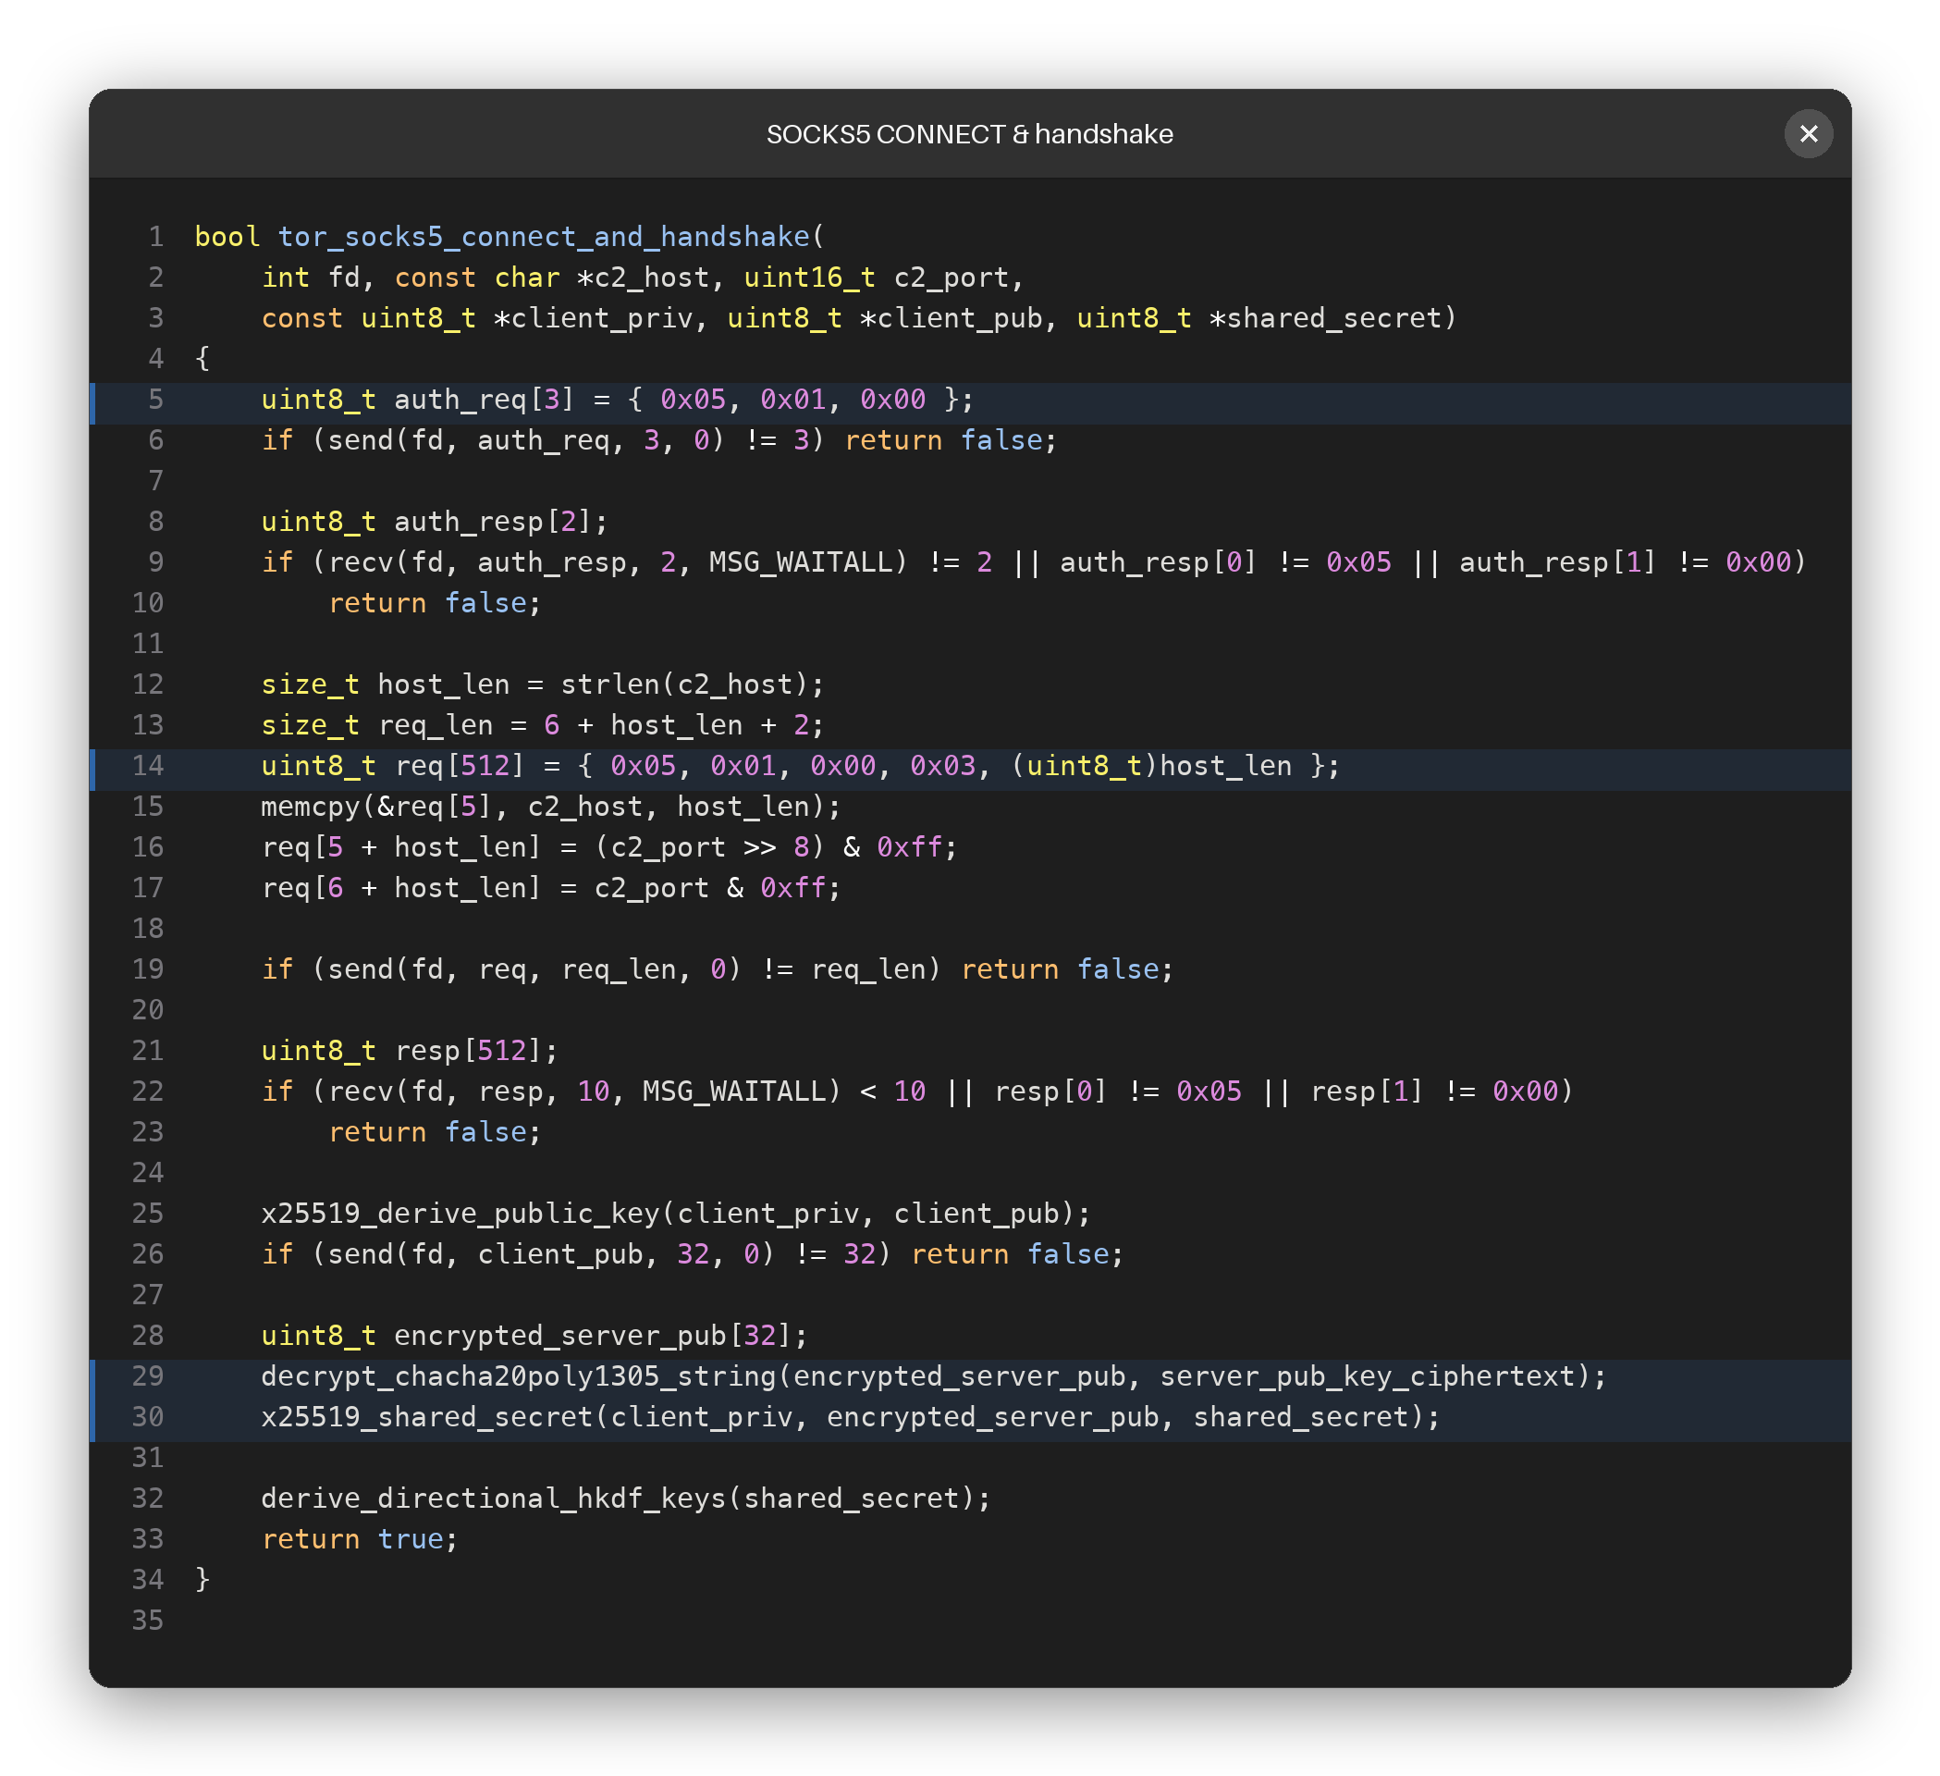Screen dimensions: 1940x1776
Task: Click "return true" on line 33
Action: (x=353, y=1538)
